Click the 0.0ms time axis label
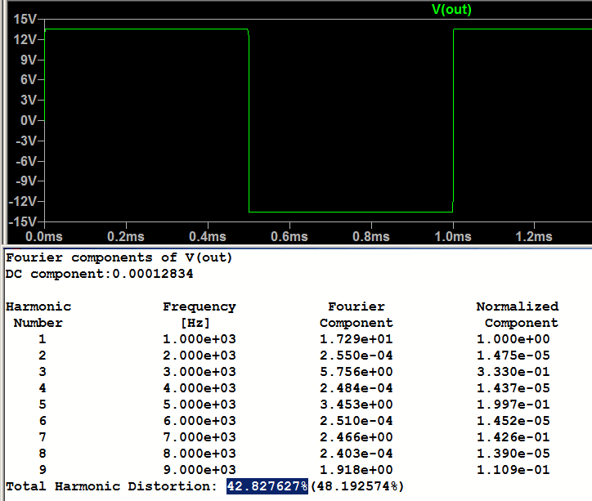592x501 pixels. click(44, 236)
